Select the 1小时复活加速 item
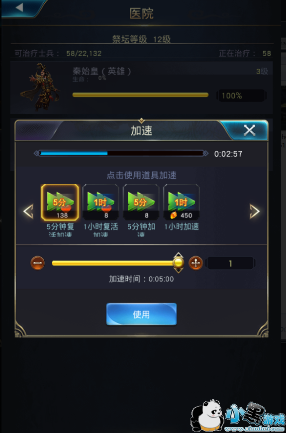This screenshot has height=433, width=286. pos(100,203)
